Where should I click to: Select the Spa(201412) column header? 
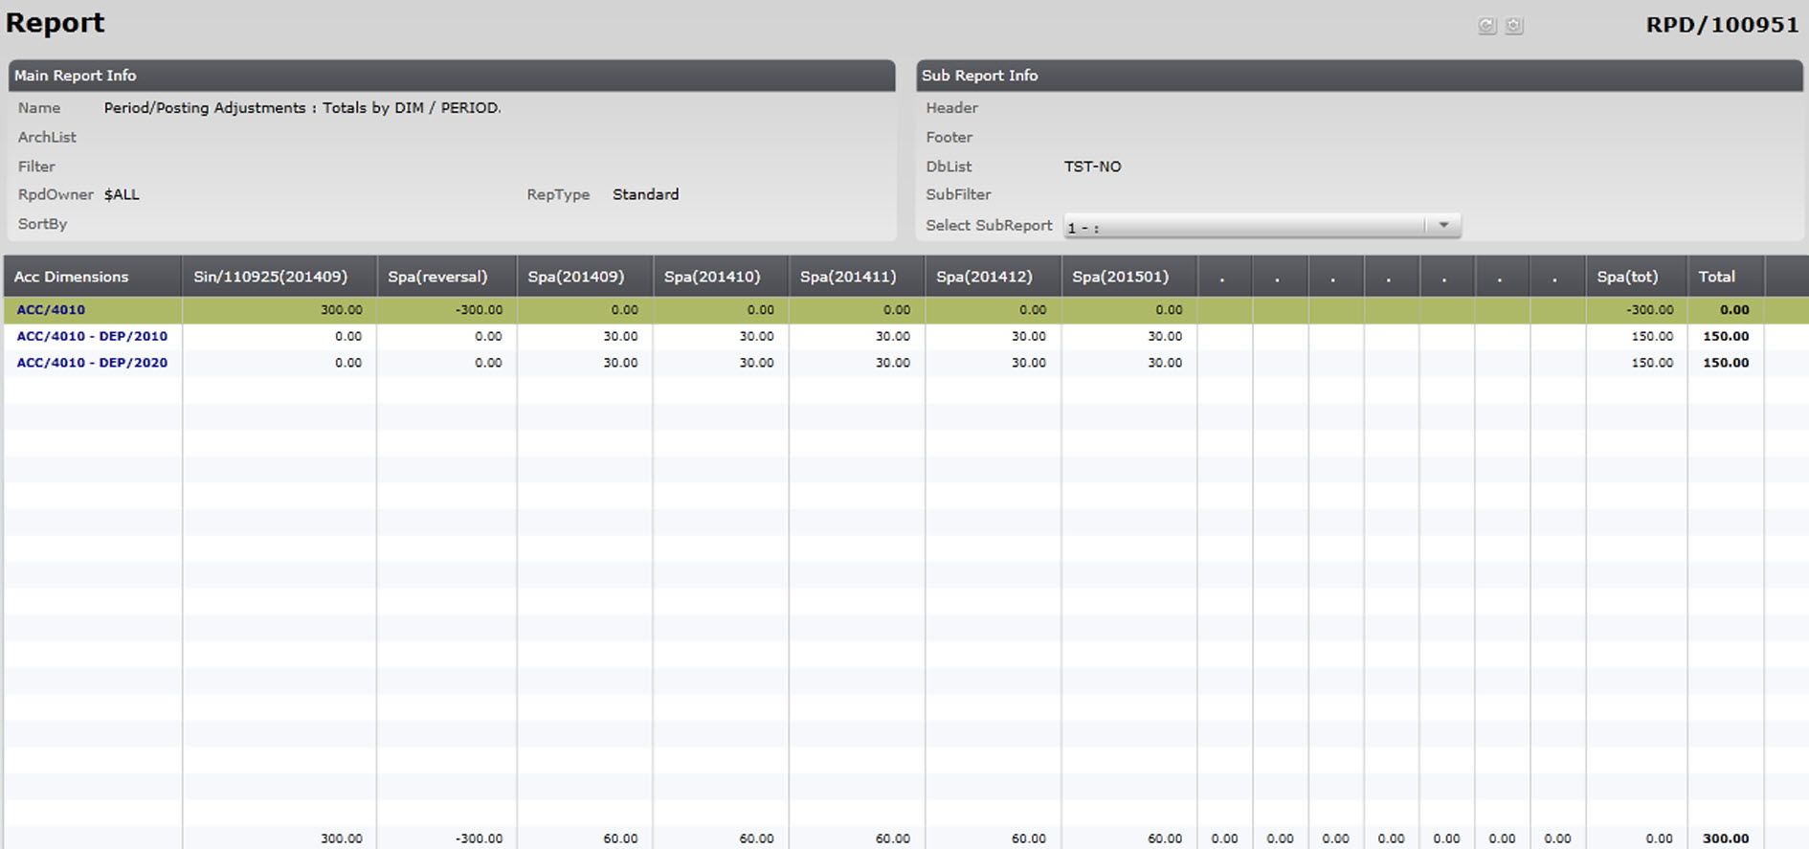[x=993, y=277]
